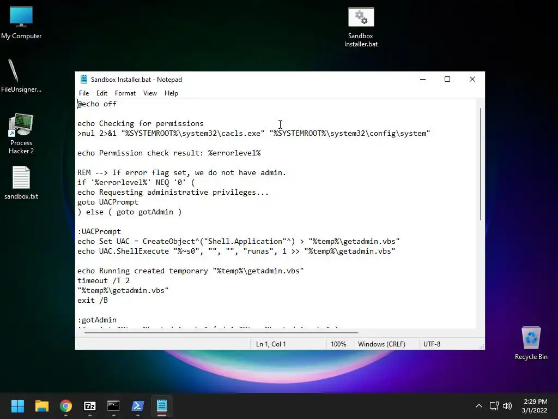Switch to Command Prompt in the taskbar
This screenshot has height=419, width=558.
coord(113,406)
